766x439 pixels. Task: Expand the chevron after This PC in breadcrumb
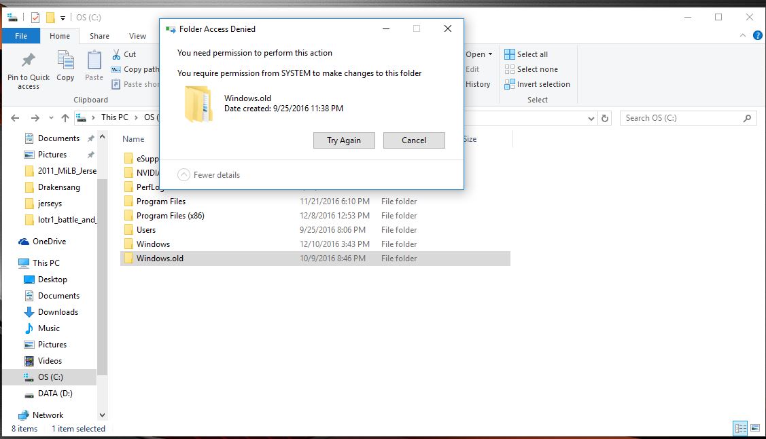[137, 117]
